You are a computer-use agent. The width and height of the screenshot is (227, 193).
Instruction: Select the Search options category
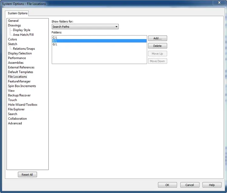12,114
